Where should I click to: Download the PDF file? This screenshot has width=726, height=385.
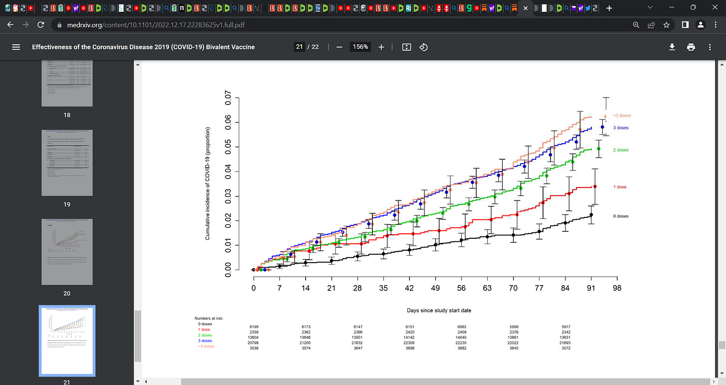[672, 47]
